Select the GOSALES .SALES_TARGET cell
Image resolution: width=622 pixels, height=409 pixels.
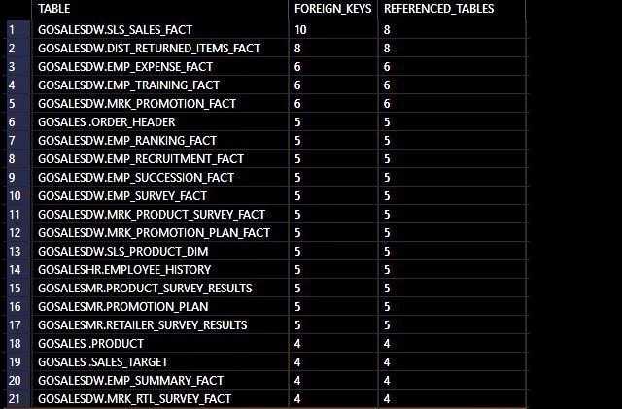159,362
